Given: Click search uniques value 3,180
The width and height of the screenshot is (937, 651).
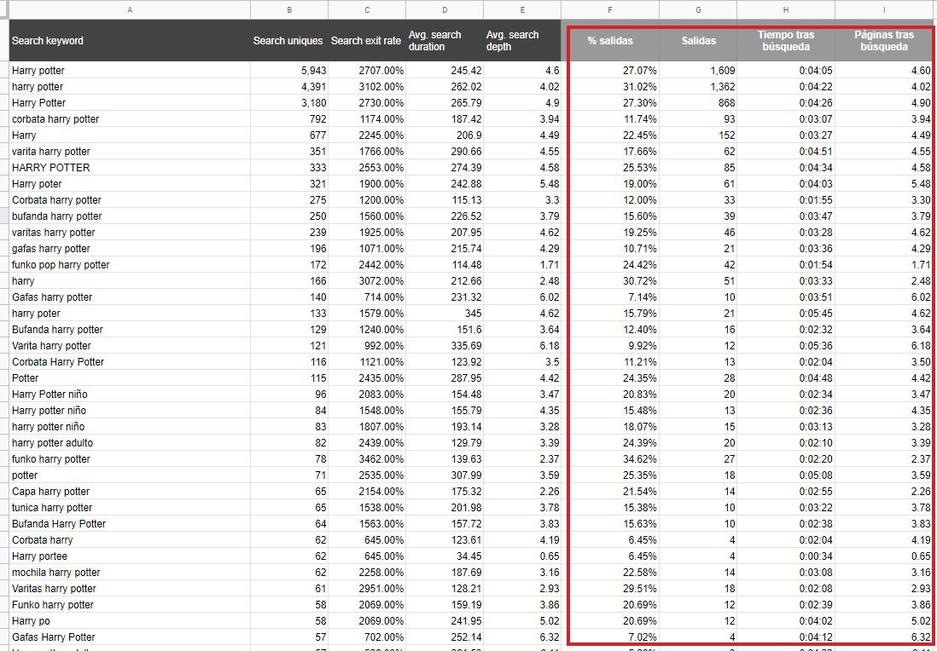Looking at the screenshot, I should 289,102.
